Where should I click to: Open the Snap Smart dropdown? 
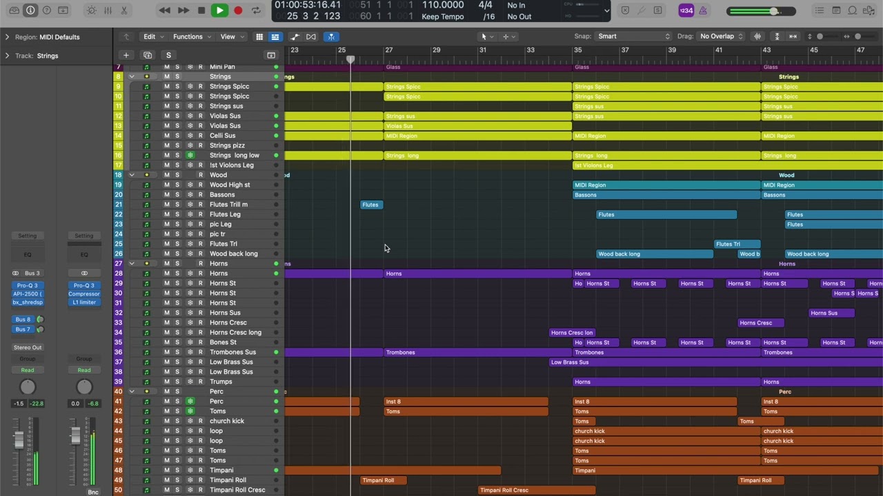click(633, 37)
